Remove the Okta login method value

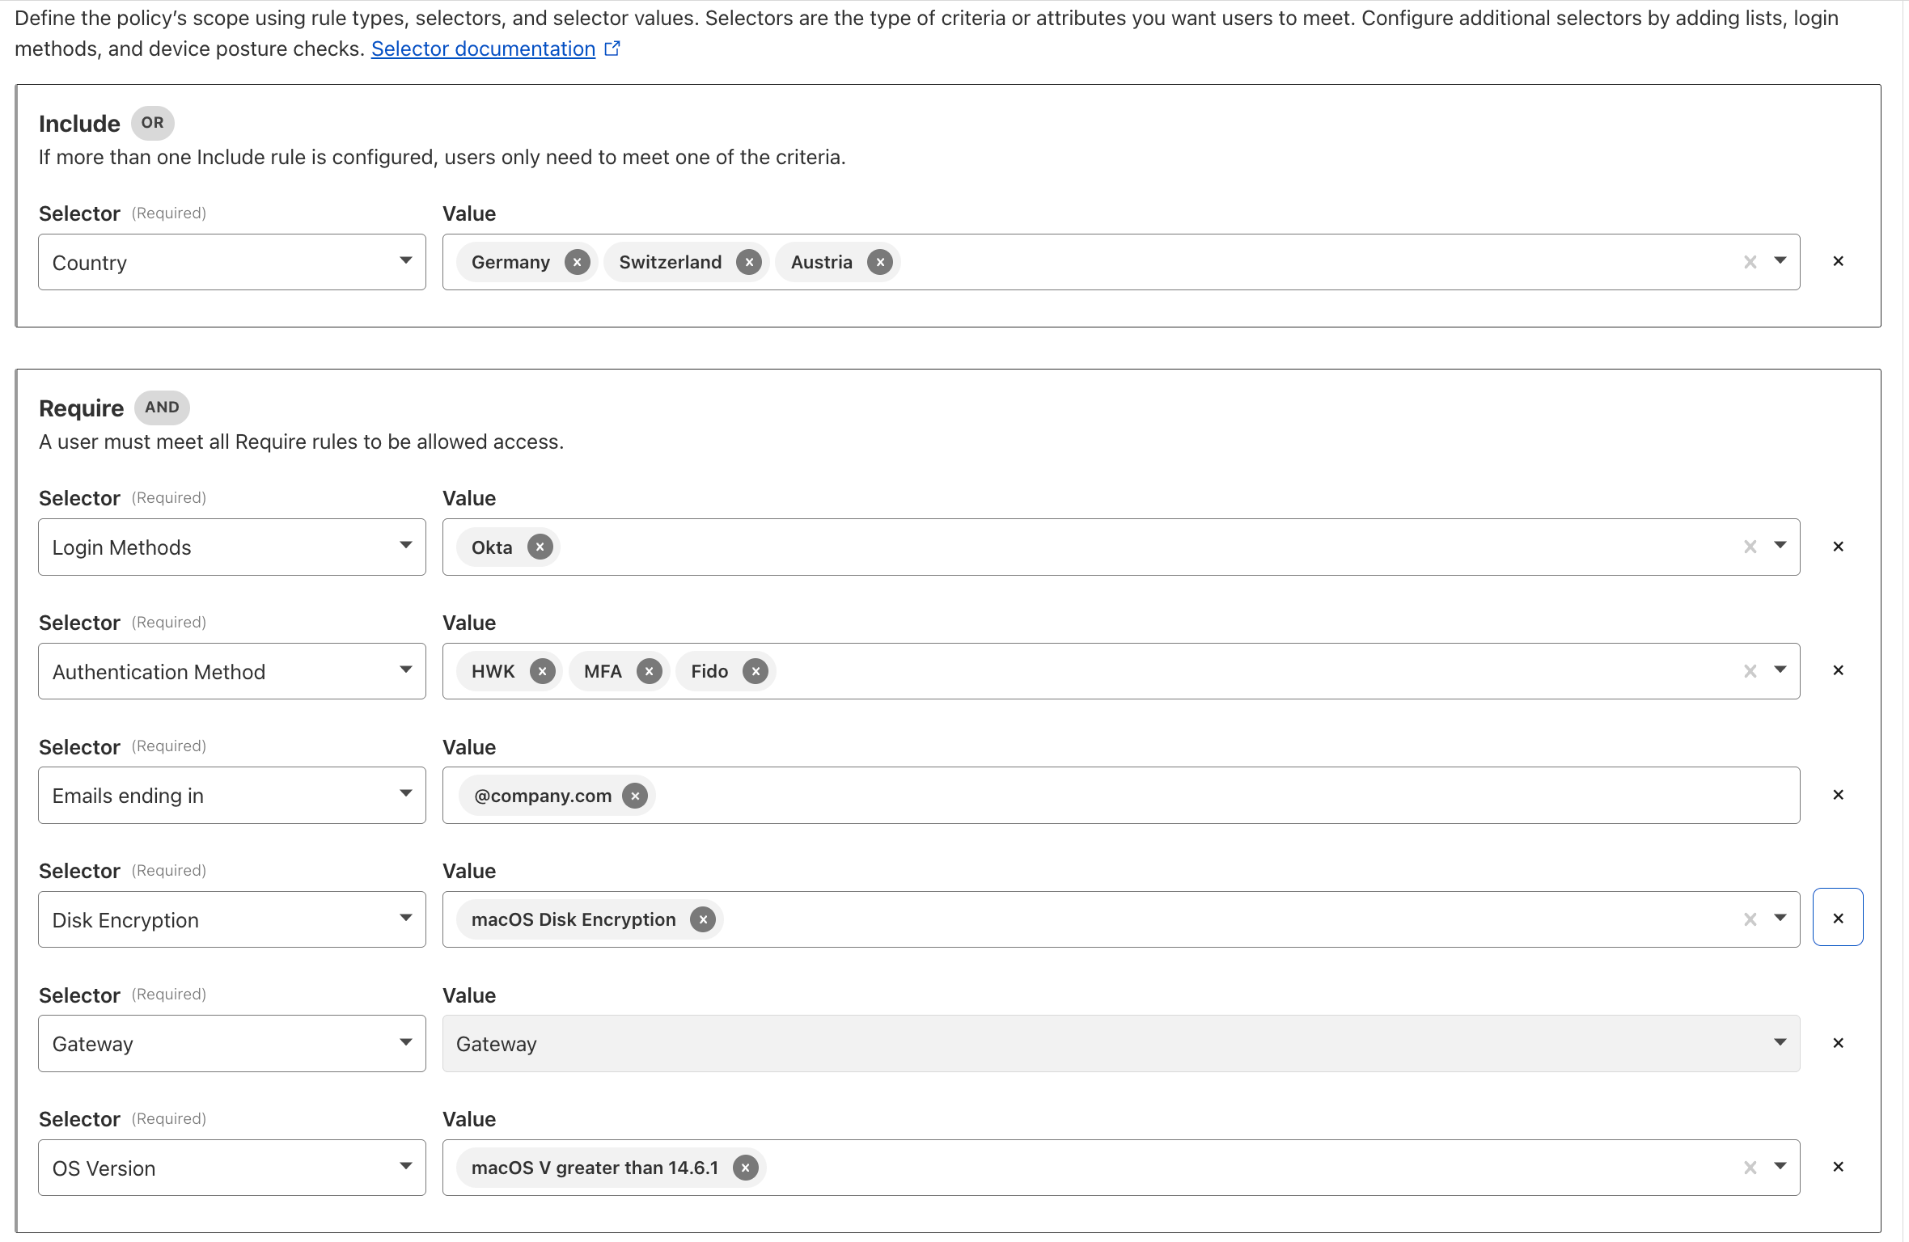coord(540,547)
